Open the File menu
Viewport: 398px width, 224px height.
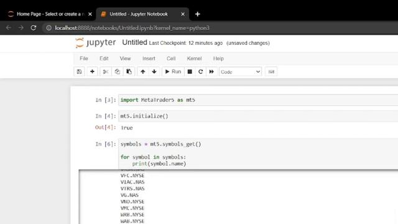84,58
